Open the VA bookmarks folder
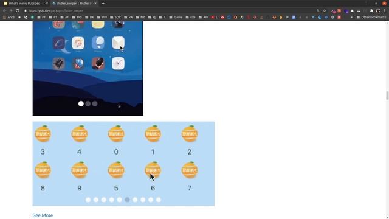 pyautogui.click(x=128, y=18)
